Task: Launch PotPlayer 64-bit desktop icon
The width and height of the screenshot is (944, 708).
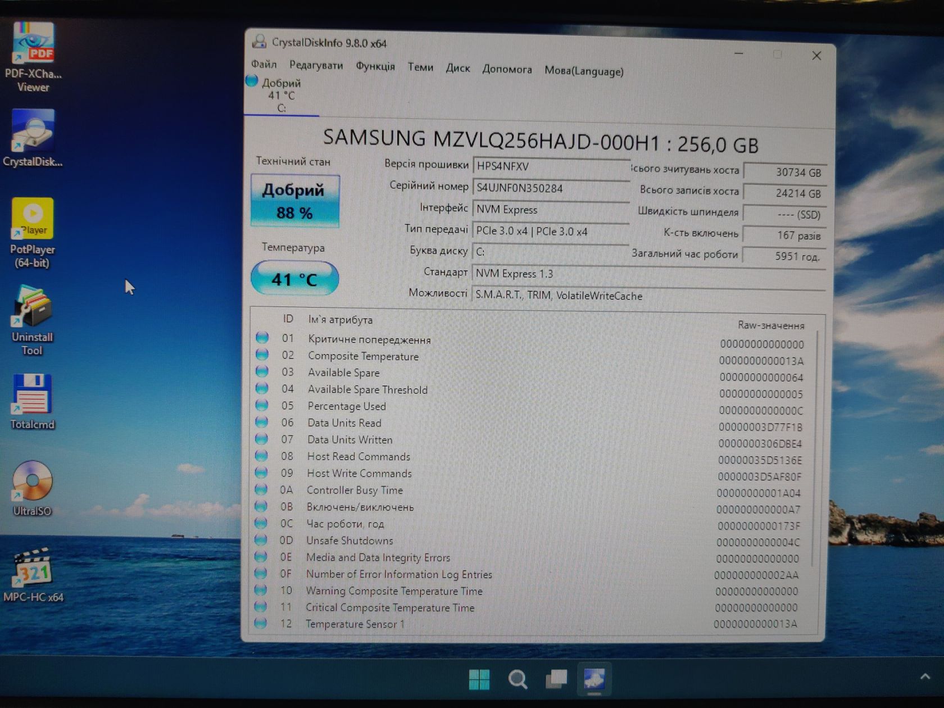Action: point(33,233)
